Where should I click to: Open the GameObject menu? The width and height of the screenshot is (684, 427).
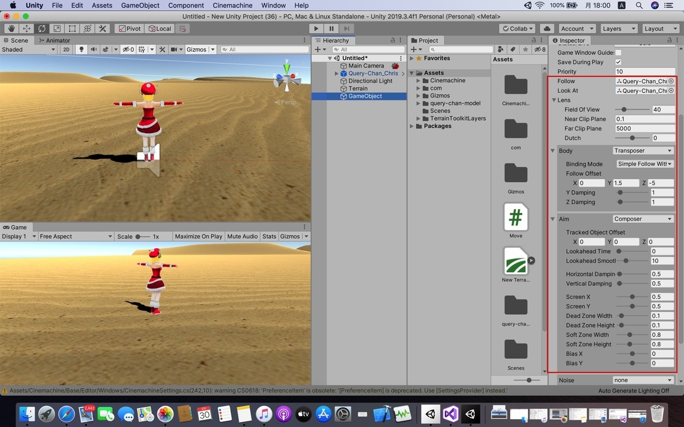click(140, 6)
